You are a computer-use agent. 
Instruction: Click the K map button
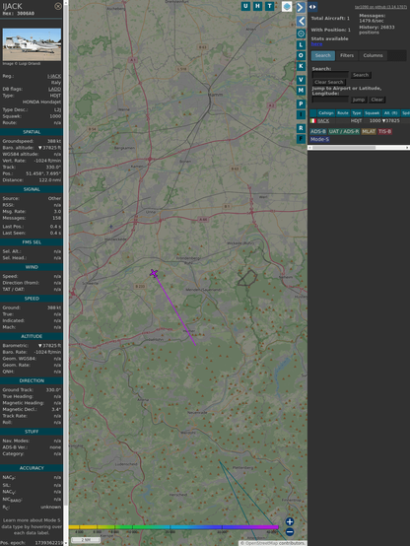(x=301, y=66)
